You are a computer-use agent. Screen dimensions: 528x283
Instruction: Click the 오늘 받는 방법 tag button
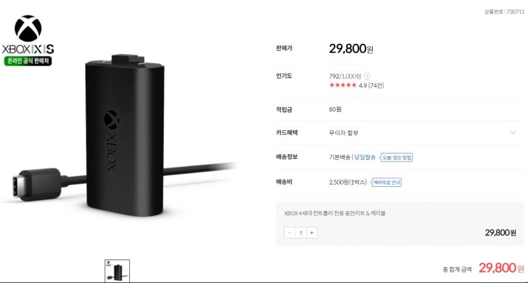click(x=397, y=157)
